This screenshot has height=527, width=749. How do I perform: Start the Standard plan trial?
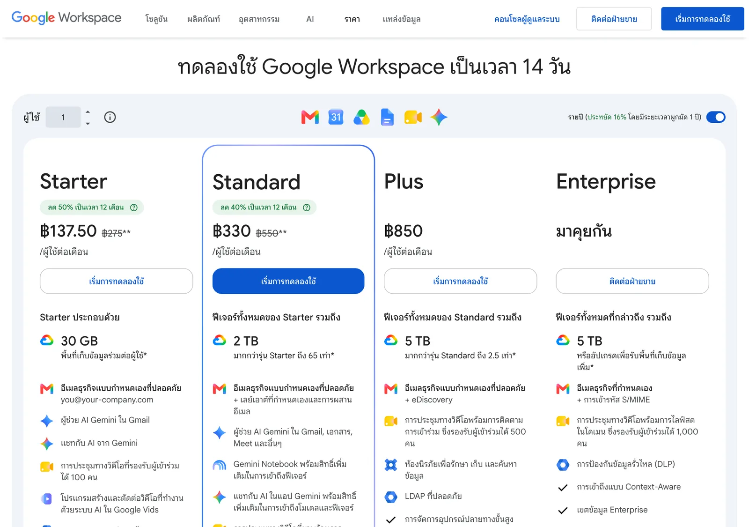tap(288, 281)
